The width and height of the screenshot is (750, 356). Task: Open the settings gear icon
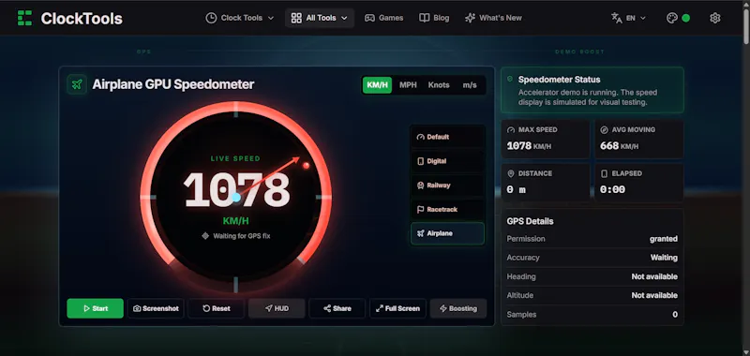click(x=714, y=18)
